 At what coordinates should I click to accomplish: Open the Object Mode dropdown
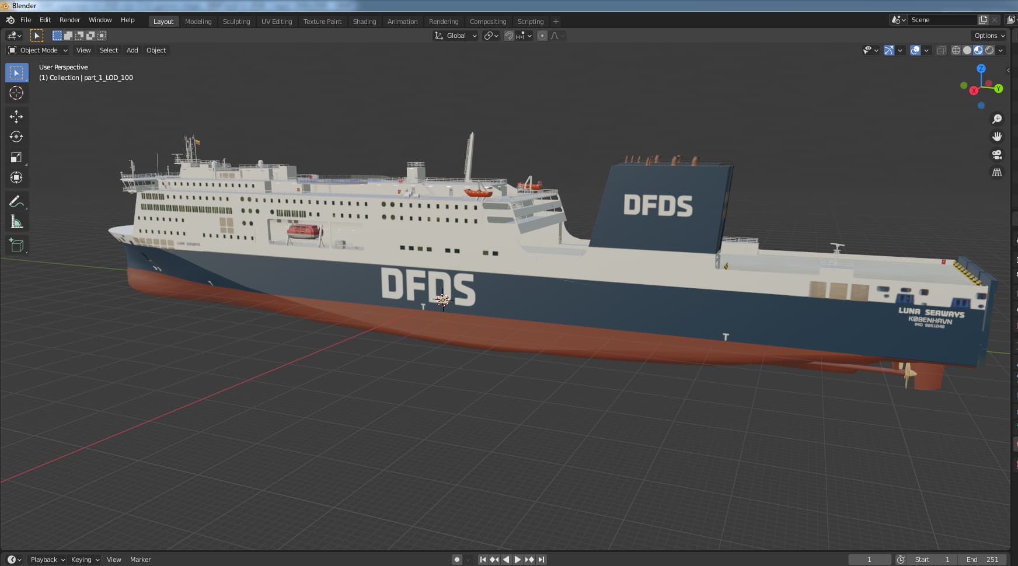(38, 50)
